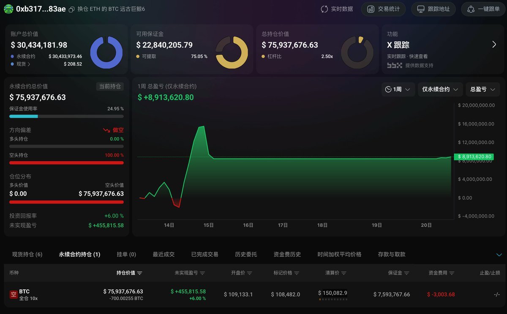Click the sort icon next to 资金费用
This screenshot has height=314, width=507.
coord(452,273)
